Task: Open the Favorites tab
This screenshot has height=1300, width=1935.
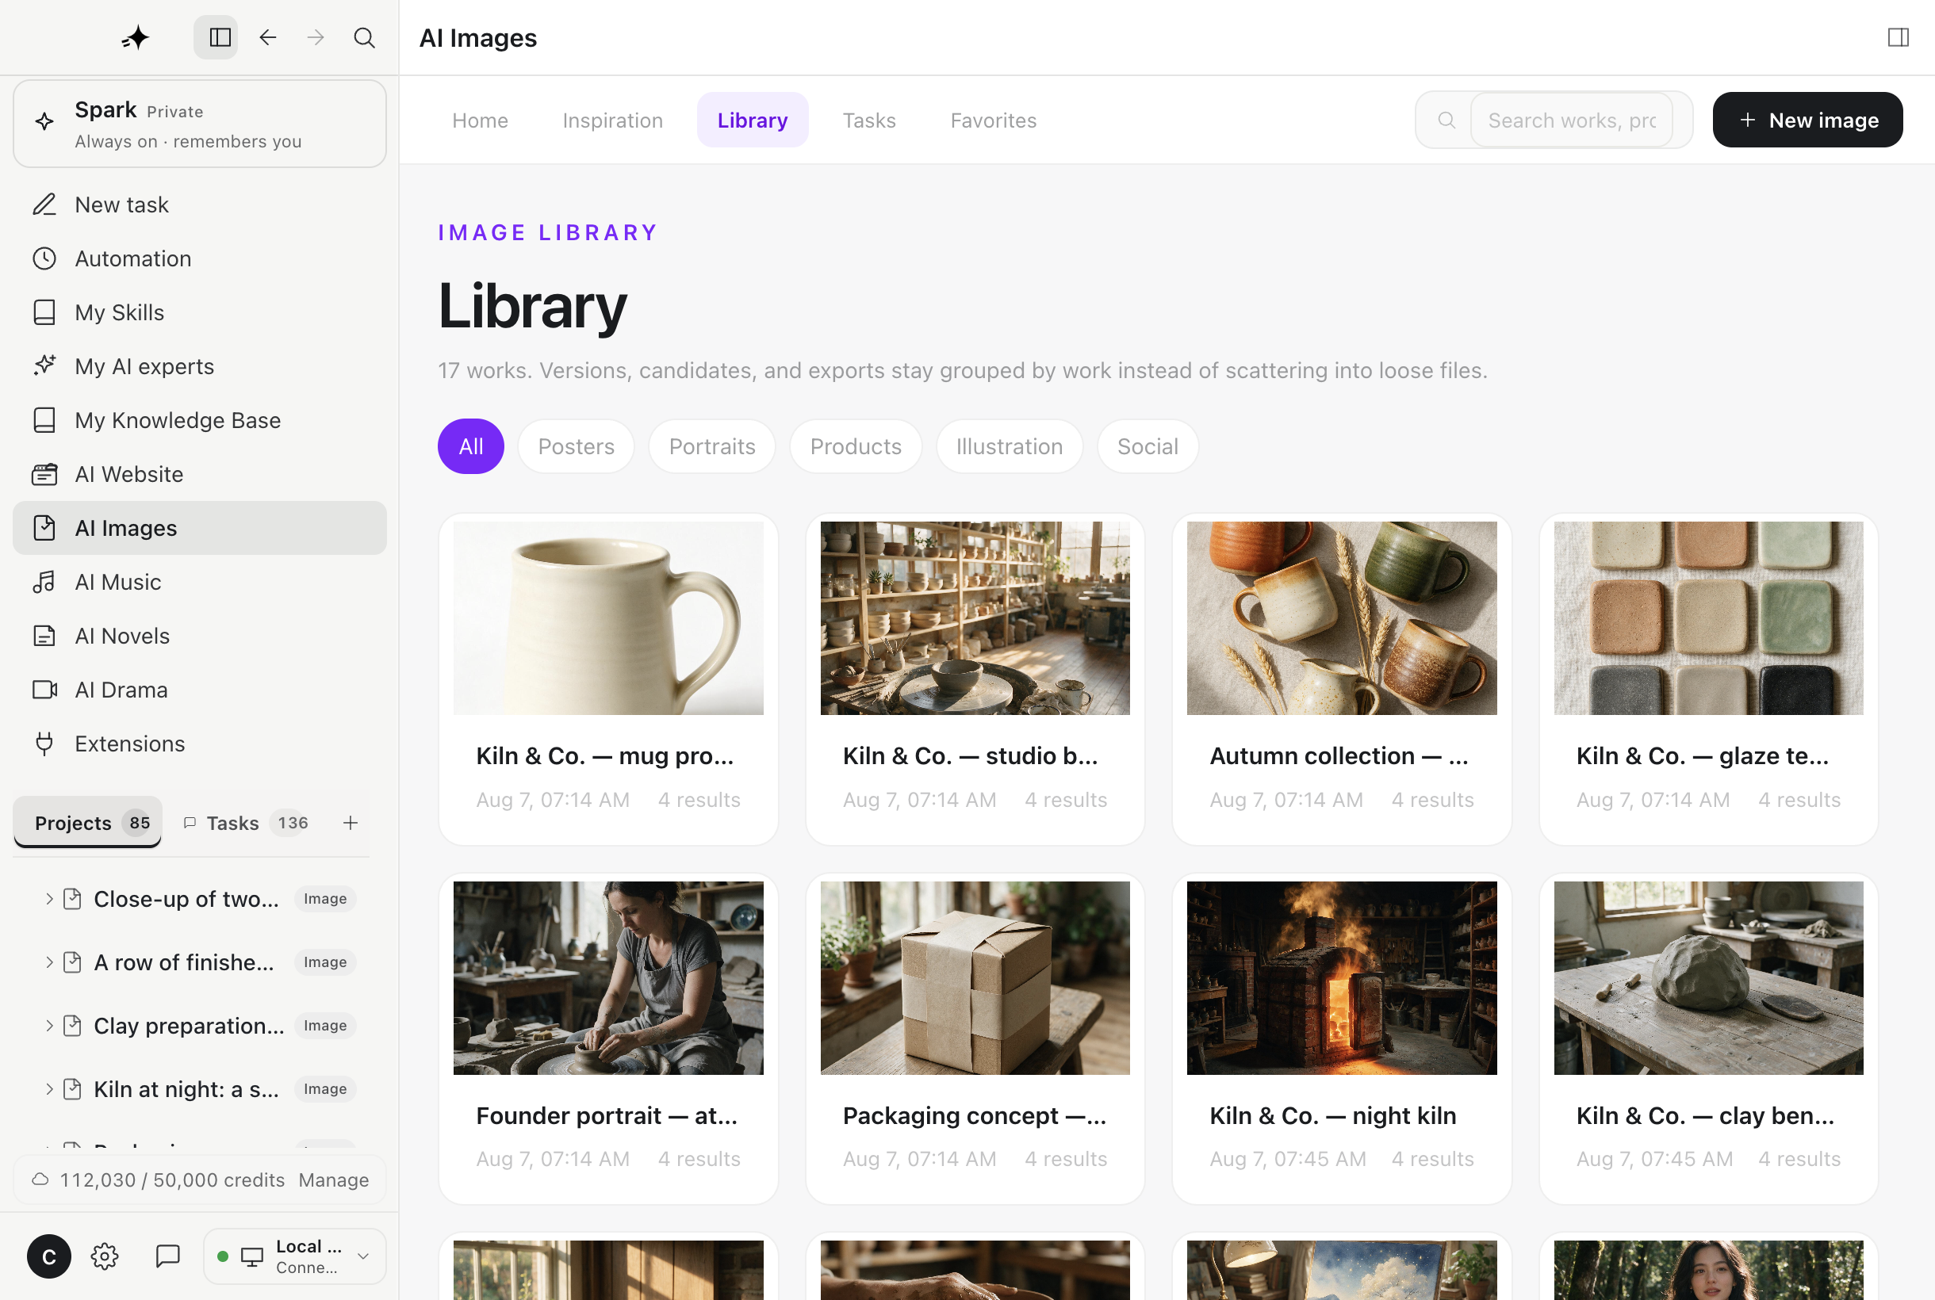Action: (994, 120)
